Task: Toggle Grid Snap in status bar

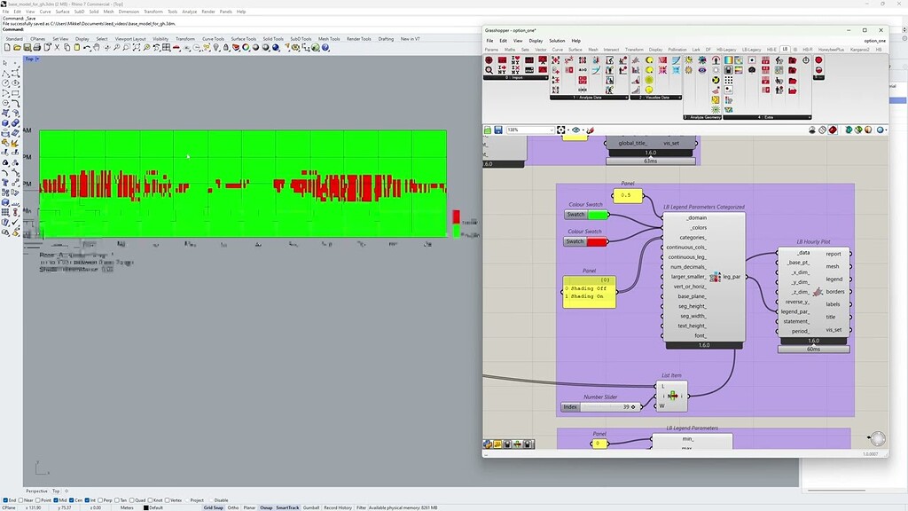Action: 213,507
